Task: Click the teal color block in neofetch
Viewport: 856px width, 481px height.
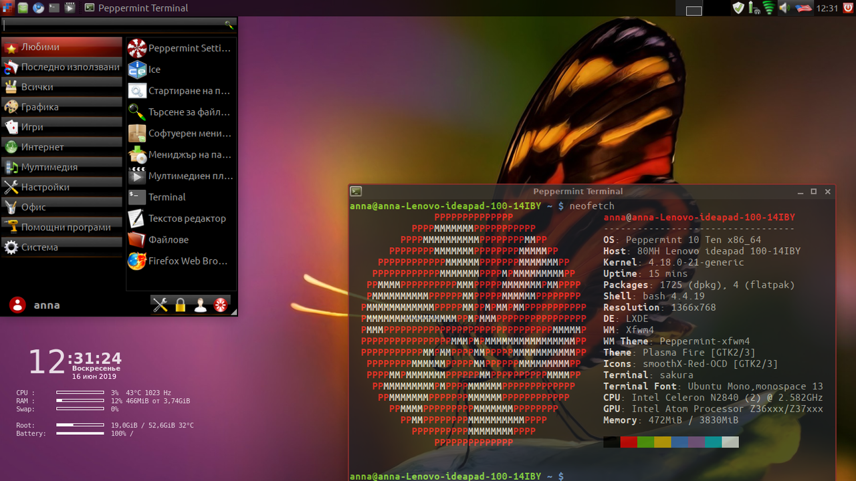Action: click(x=714, y=442)
